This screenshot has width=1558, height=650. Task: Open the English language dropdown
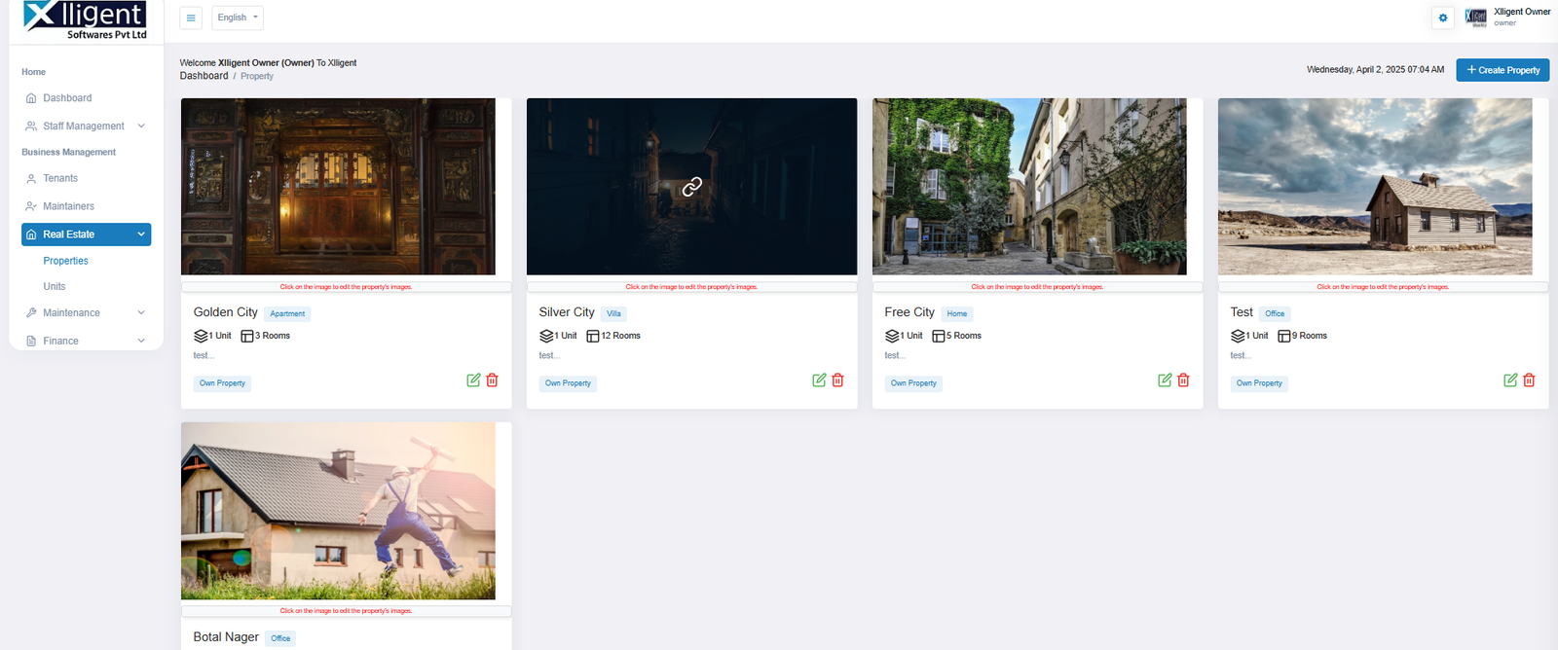(x=238, y=18)
